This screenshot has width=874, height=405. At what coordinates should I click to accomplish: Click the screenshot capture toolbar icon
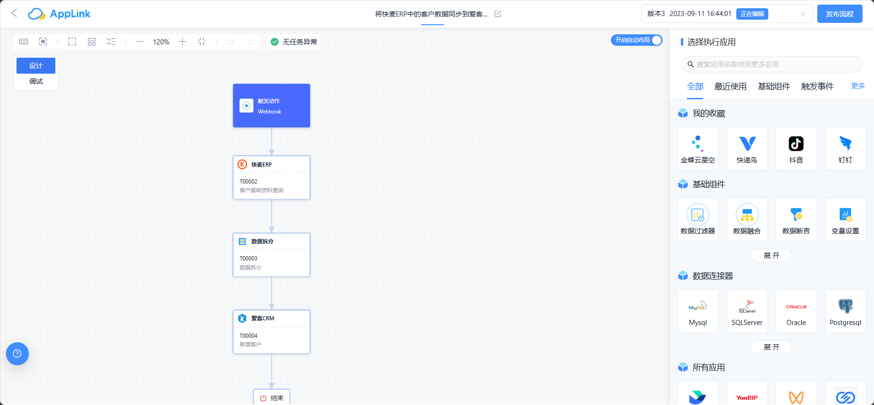[x=43, y=42]
